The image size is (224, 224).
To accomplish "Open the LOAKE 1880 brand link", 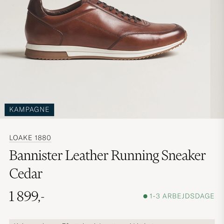I will click(x=30, y=138).
